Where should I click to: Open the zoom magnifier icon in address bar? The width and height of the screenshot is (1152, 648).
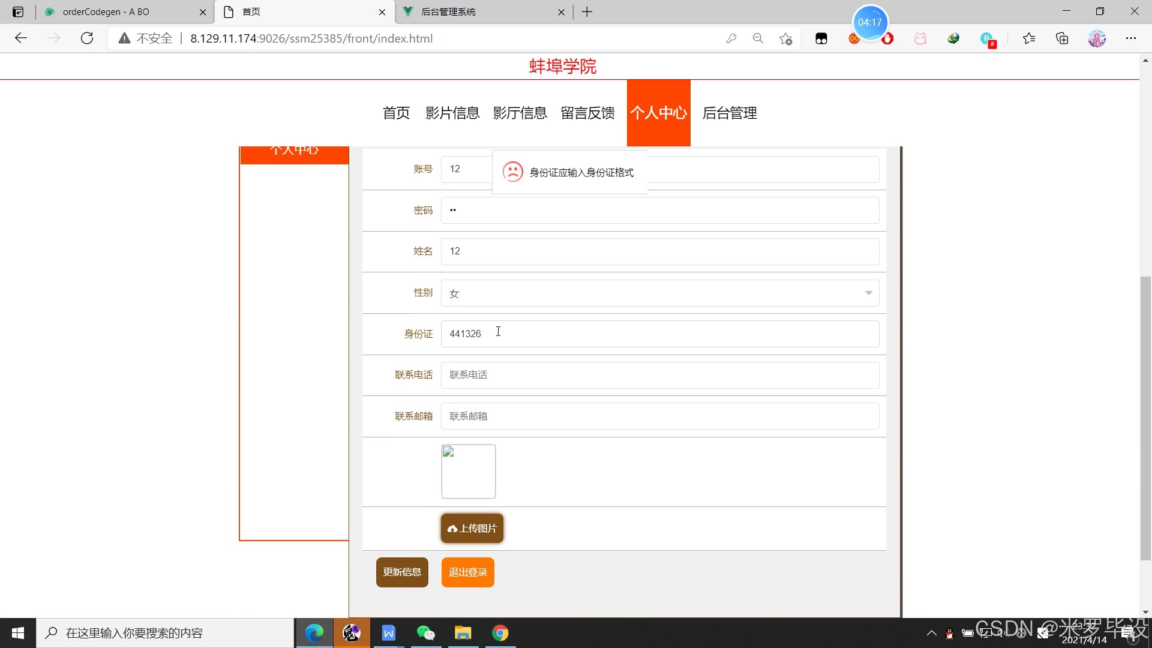(x=758, y=38)
